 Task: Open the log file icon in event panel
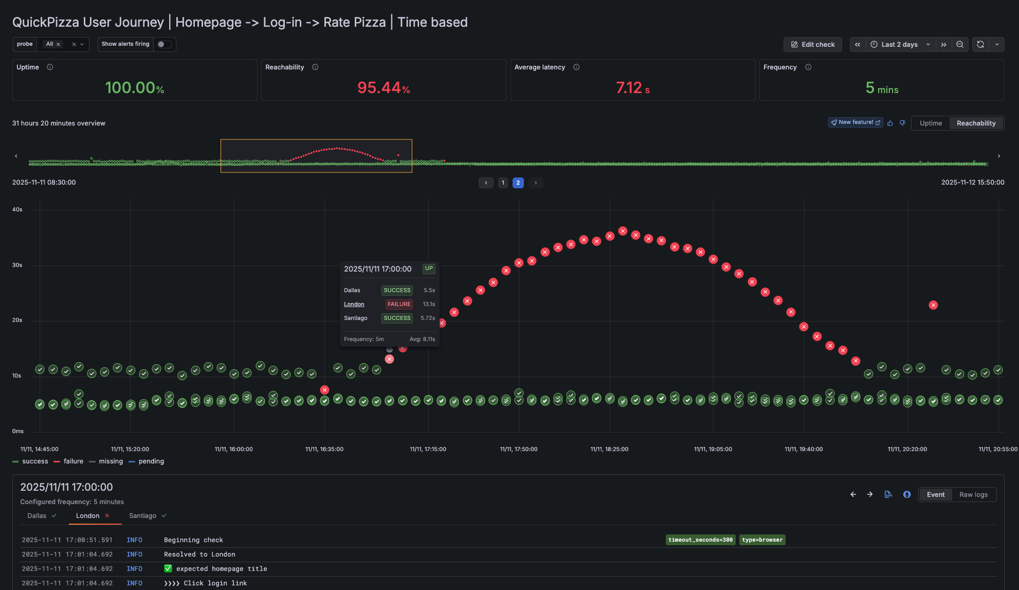pyautogui.click(x=888, y=494)
